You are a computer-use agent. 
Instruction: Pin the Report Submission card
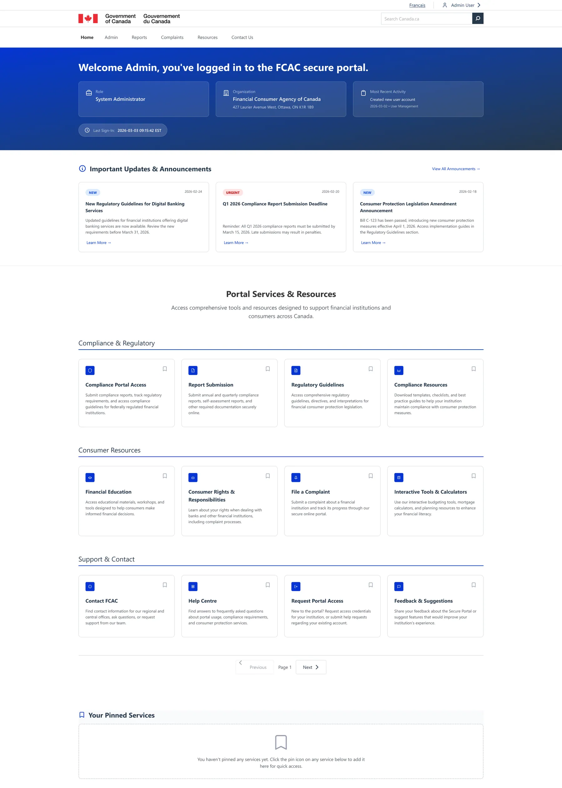[x=268, y=369]
